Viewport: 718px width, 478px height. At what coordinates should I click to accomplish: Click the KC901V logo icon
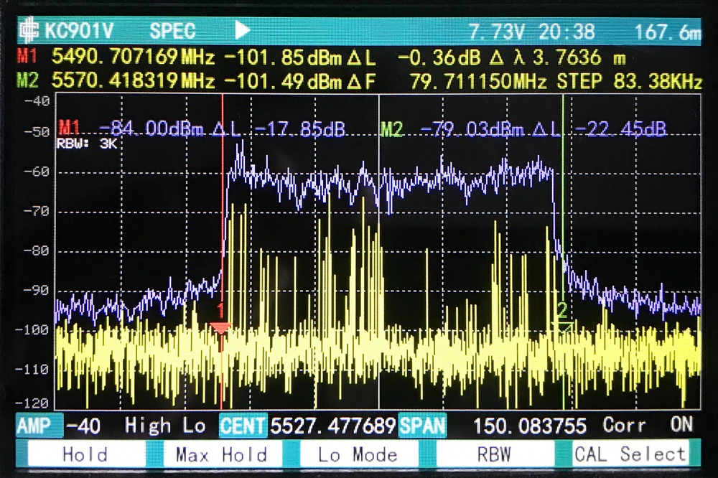point(30,31)
